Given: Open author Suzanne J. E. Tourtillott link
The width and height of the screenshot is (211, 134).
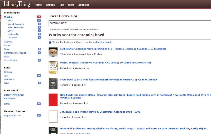Looking at the screenshot, I should (151, 49).
